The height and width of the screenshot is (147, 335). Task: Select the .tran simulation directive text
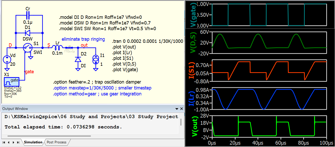tap(147, 41)
